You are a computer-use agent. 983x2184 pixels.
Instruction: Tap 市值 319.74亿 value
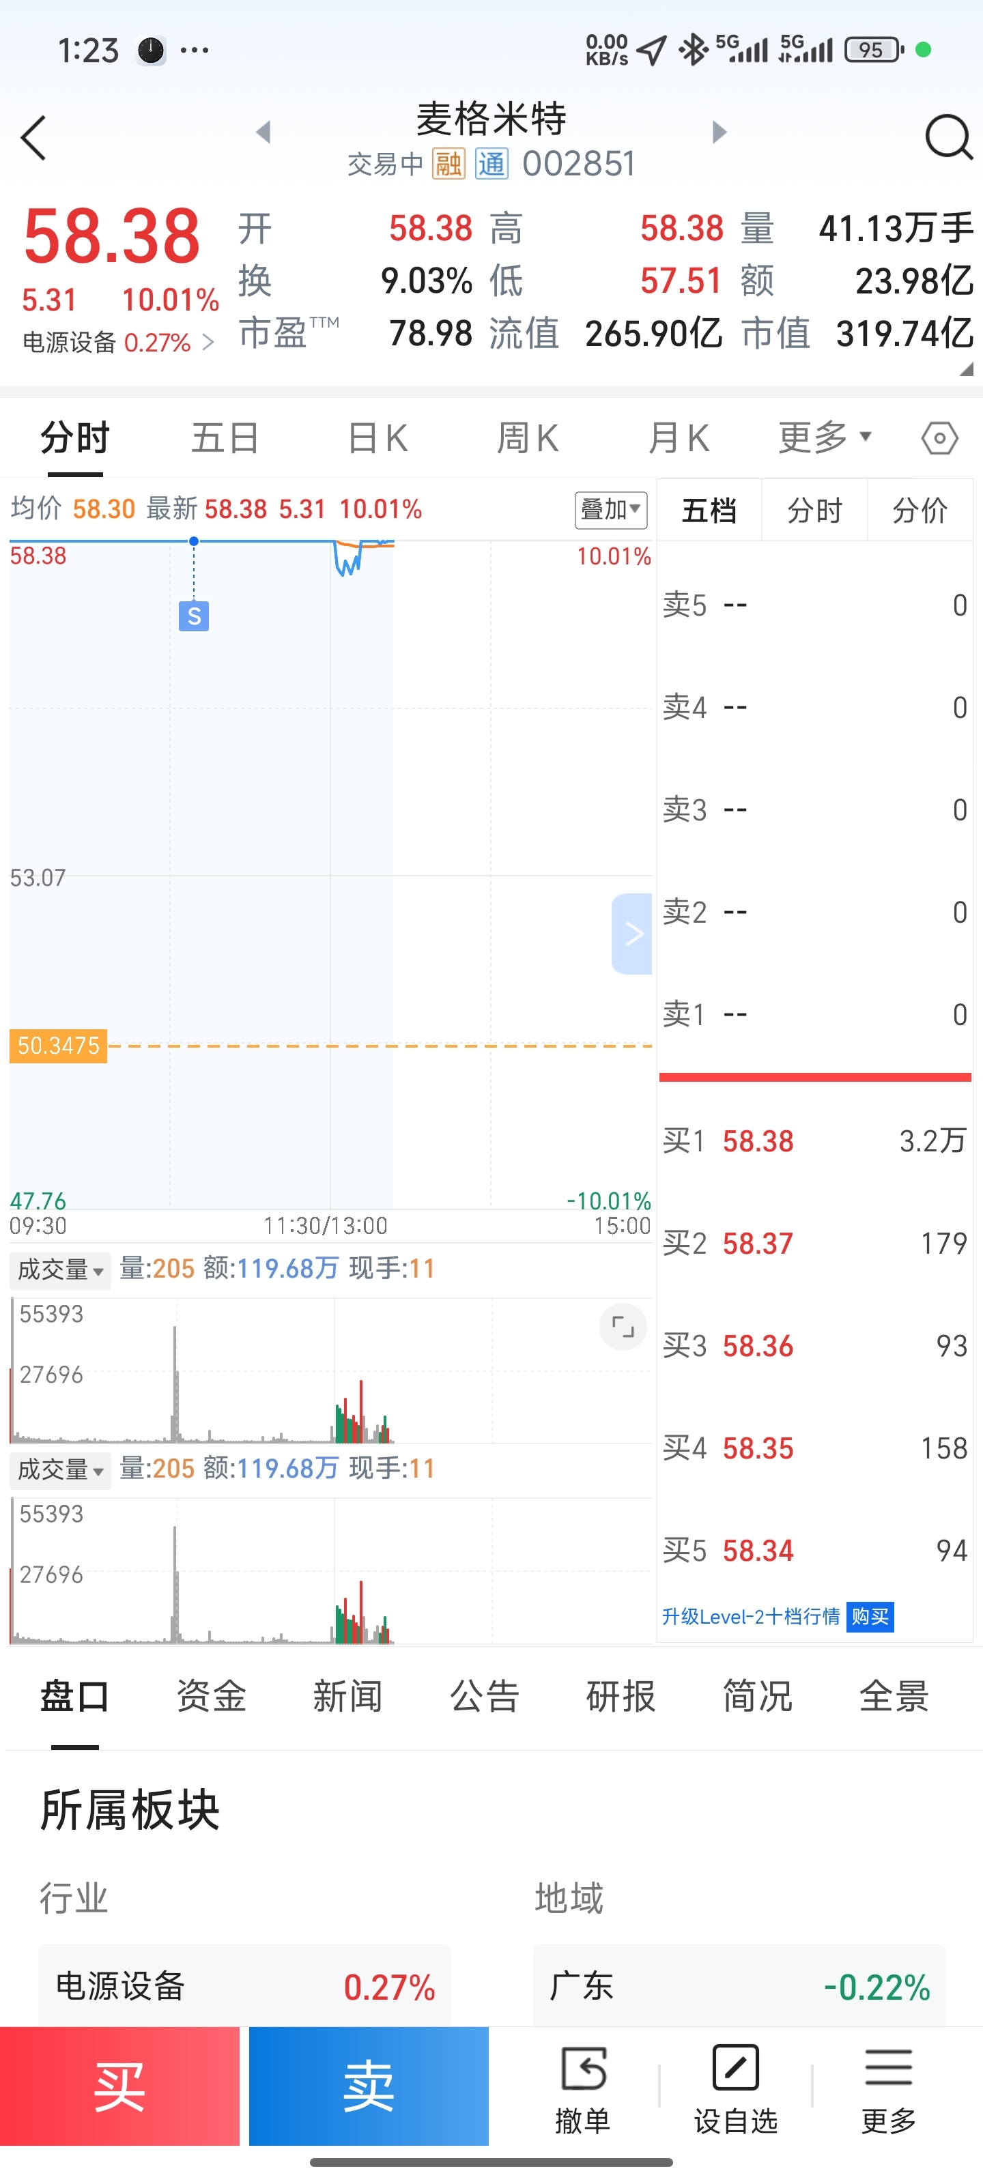click(904, 333)
